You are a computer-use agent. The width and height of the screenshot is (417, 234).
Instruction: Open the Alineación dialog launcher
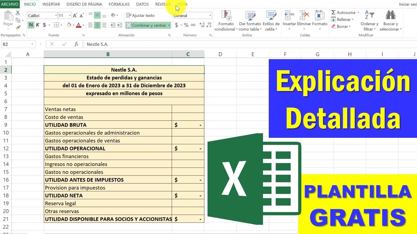169,35
